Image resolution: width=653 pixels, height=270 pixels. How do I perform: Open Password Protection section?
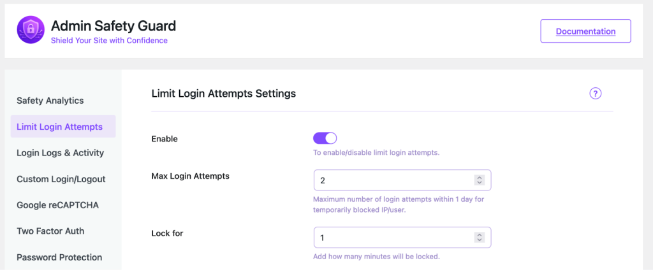coord(59,257)
